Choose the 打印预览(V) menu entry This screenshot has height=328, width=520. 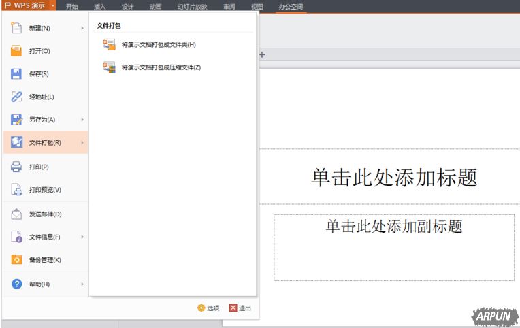[x=46, y=189]
